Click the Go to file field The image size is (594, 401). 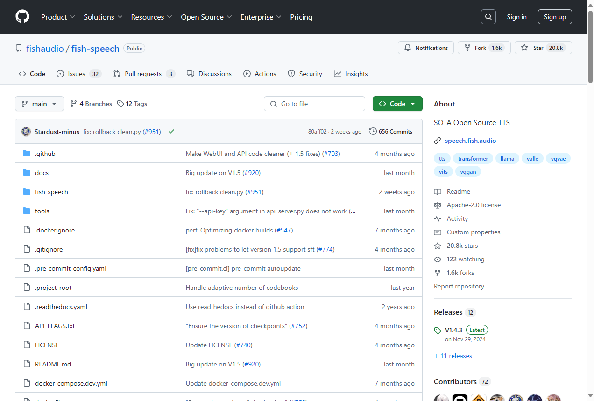pos(314,104)
